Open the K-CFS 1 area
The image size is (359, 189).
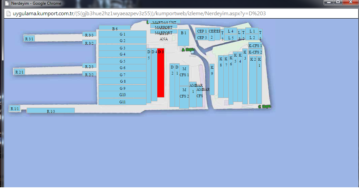click(255, 45)
